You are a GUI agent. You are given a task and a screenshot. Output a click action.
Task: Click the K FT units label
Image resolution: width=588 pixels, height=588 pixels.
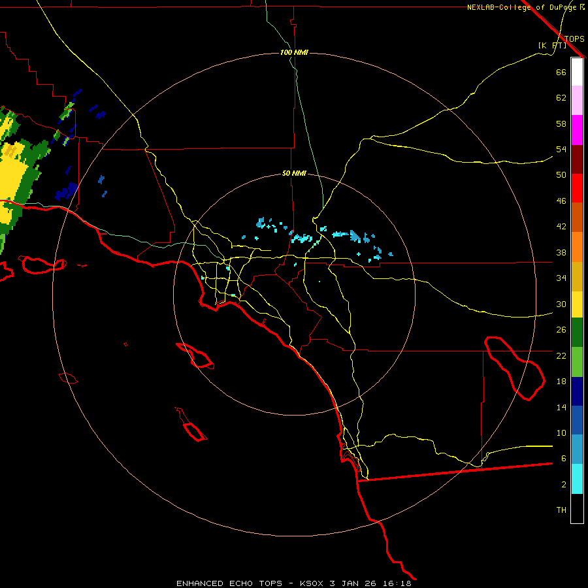click(x=552, y=46)
